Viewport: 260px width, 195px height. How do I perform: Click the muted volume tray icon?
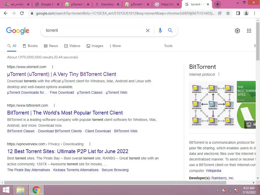pyautogui.click(x=224, y=190)
